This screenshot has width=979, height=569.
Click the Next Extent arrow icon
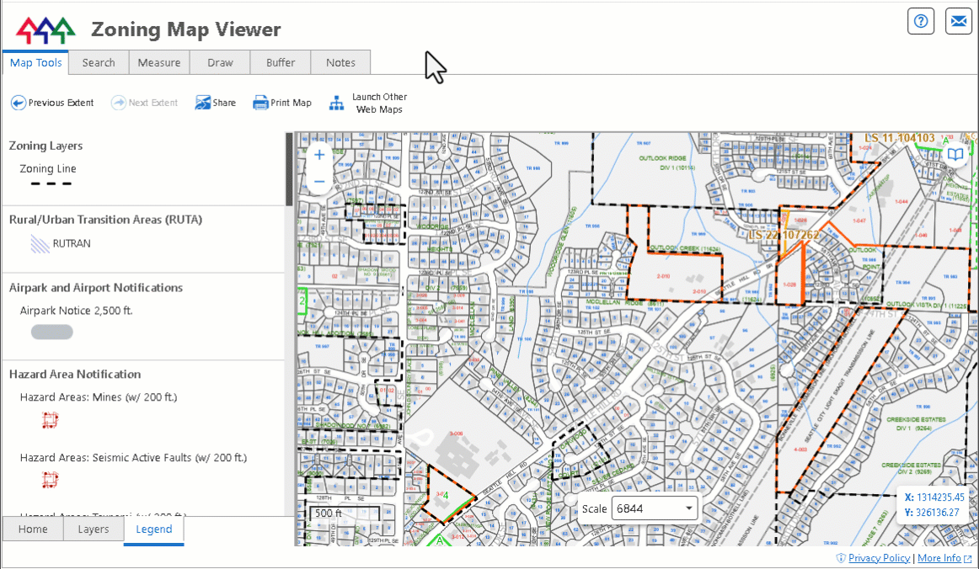click(119, 103)
